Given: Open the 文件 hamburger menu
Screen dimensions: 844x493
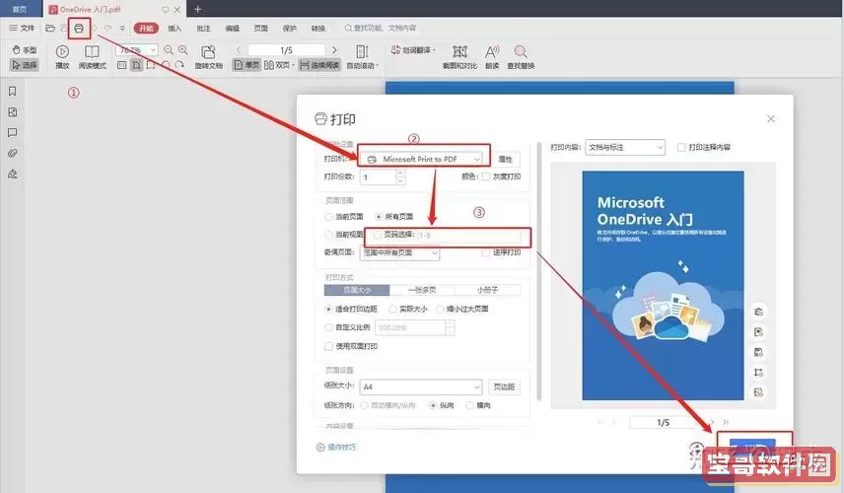Looking at the screenshot, I should click(22, 28).
